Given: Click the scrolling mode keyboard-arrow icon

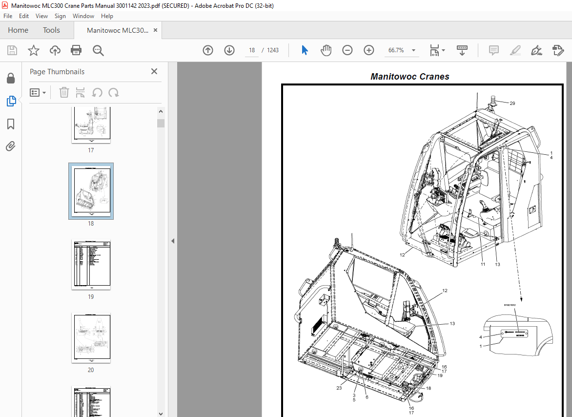Looking at the screenshot, I should [x=462, y=50].
